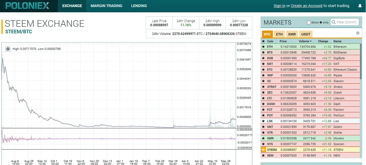Toggle the star for XEM market
Viewport: 366px width, 165px height.
click(x=263, y=155)
